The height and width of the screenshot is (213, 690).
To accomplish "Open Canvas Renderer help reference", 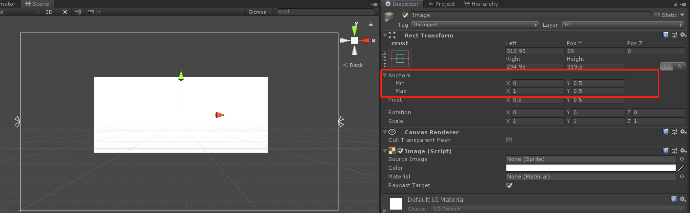I will point(666,132).
